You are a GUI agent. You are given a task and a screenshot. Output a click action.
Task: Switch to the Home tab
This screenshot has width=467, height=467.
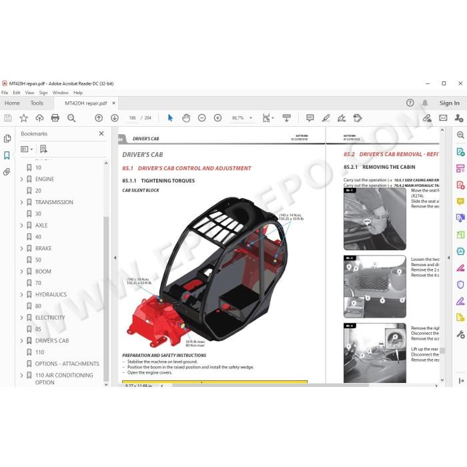(x=12, y=103)
